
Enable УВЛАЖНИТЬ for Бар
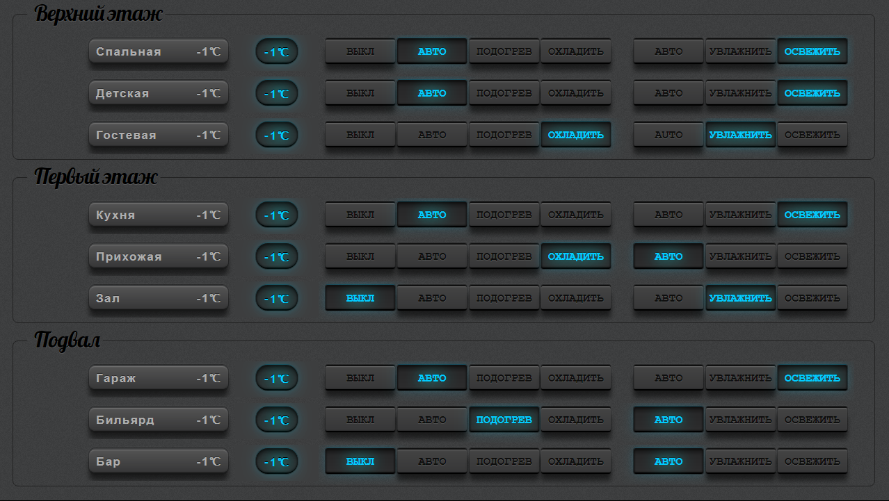(x=741, y=461)
